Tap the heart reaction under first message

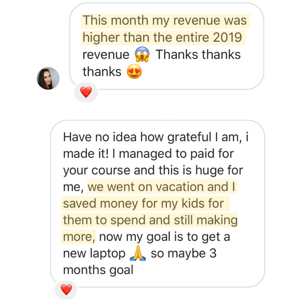86,92
